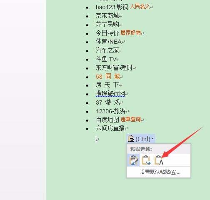Image resolution: width=210 pixels, height=200 pixels.
Task: Pick Keep Text Only paste icon
Action: pos(159,160)
